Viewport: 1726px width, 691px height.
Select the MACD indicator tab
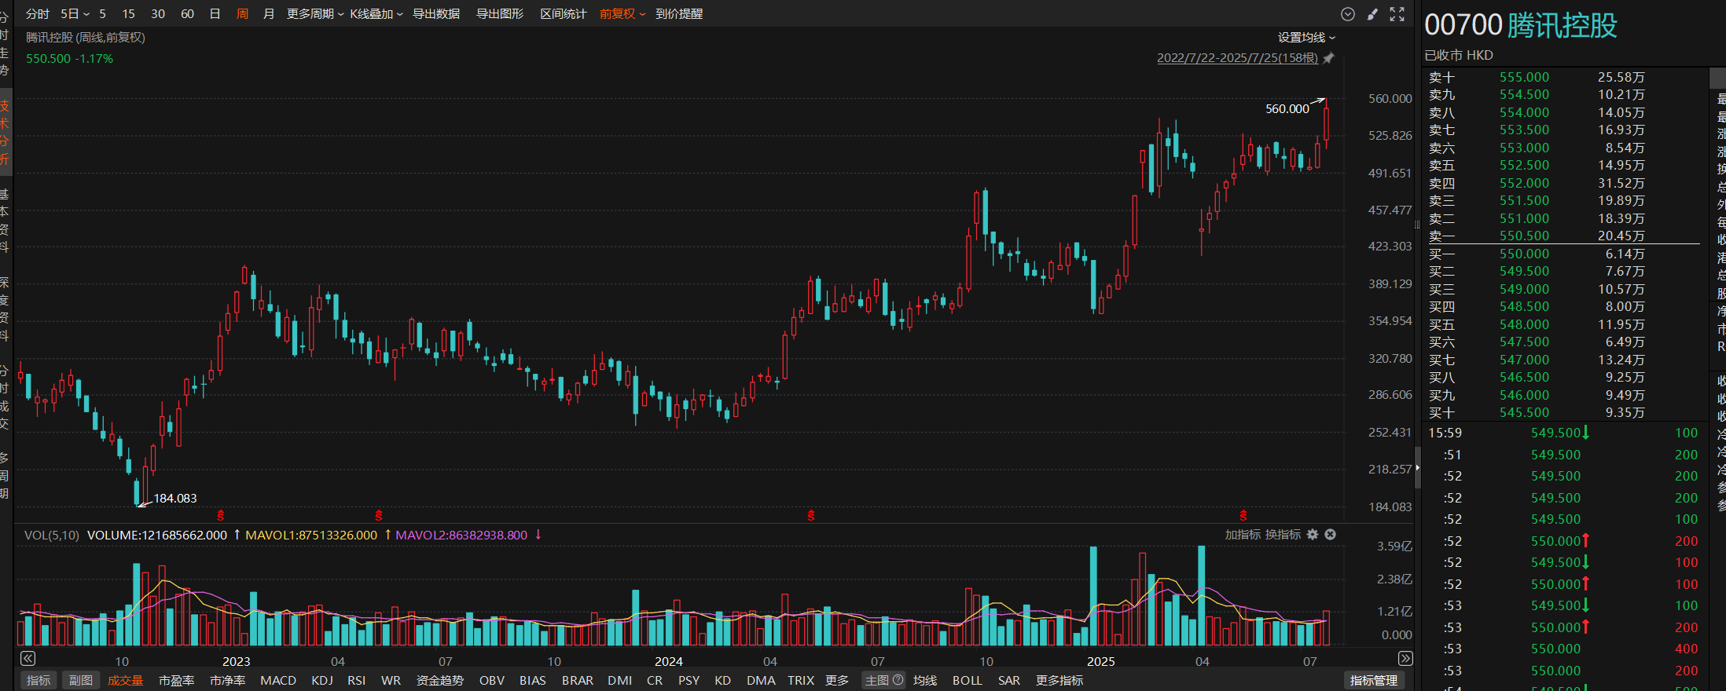coord(278,680)
